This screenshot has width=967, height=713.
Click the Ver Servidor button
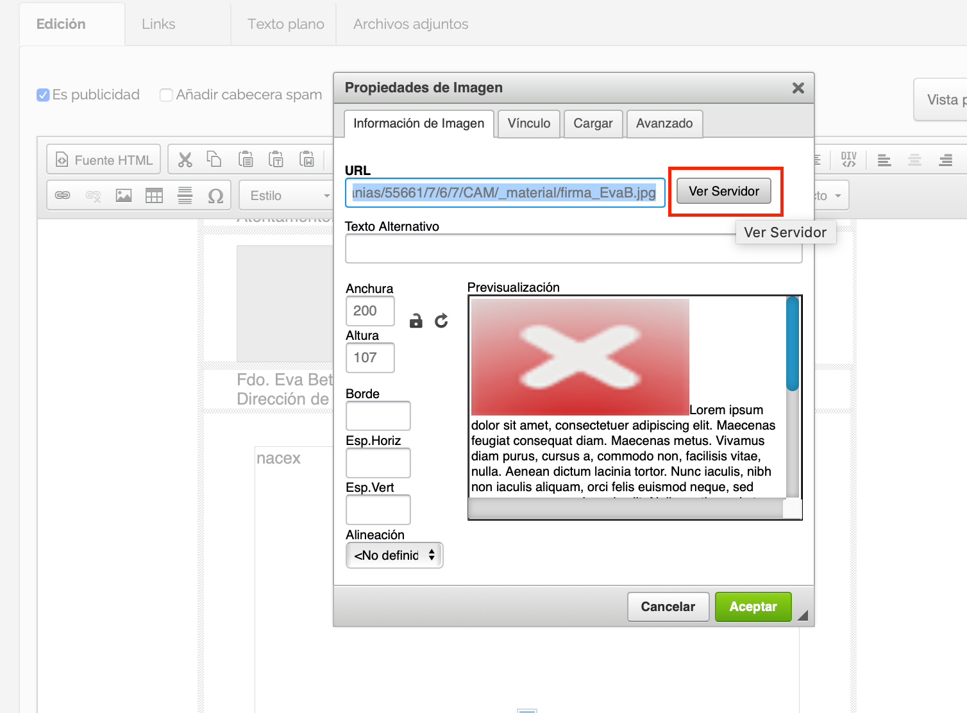723,191
